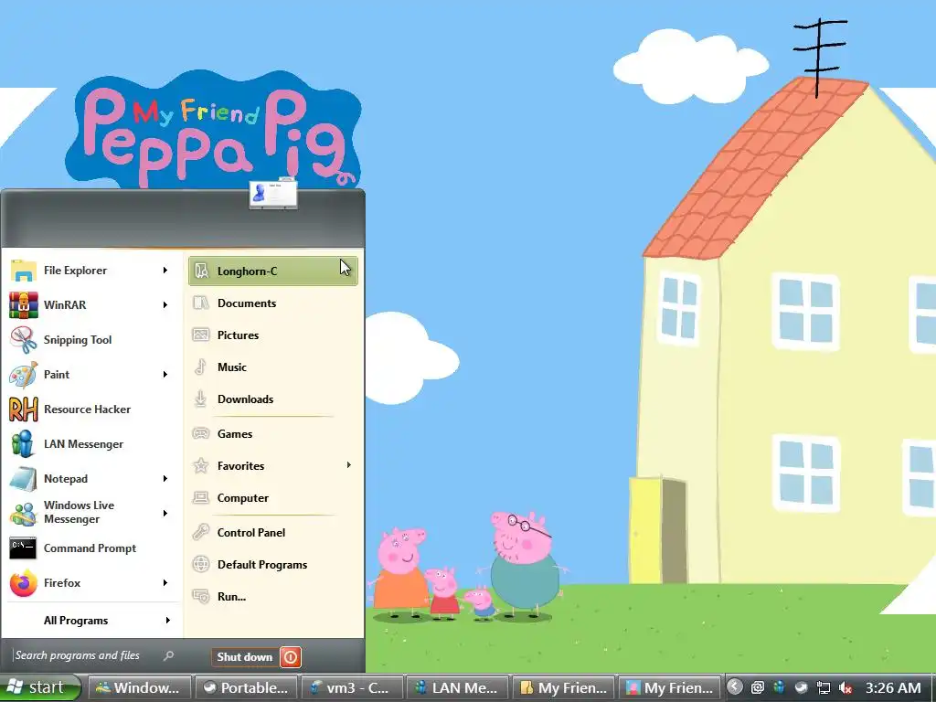Image resolution: width=936 pixels, height=702 pixels.
Task: Click the magnifier icon in search box
Action: tap(168, 655)
